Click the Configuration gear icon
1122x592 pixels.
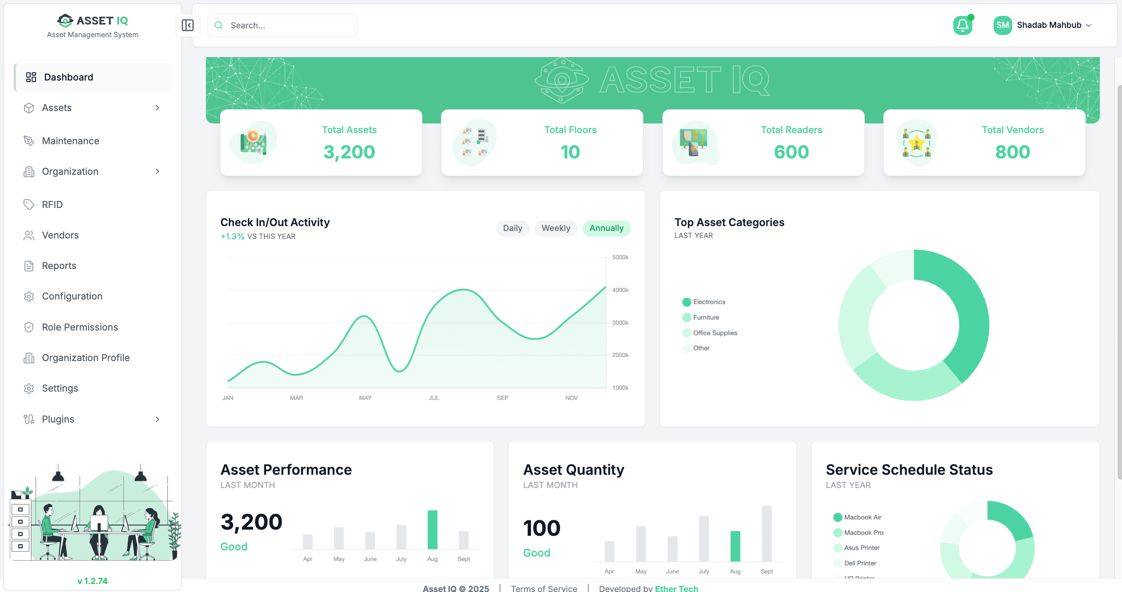point(29,296)
